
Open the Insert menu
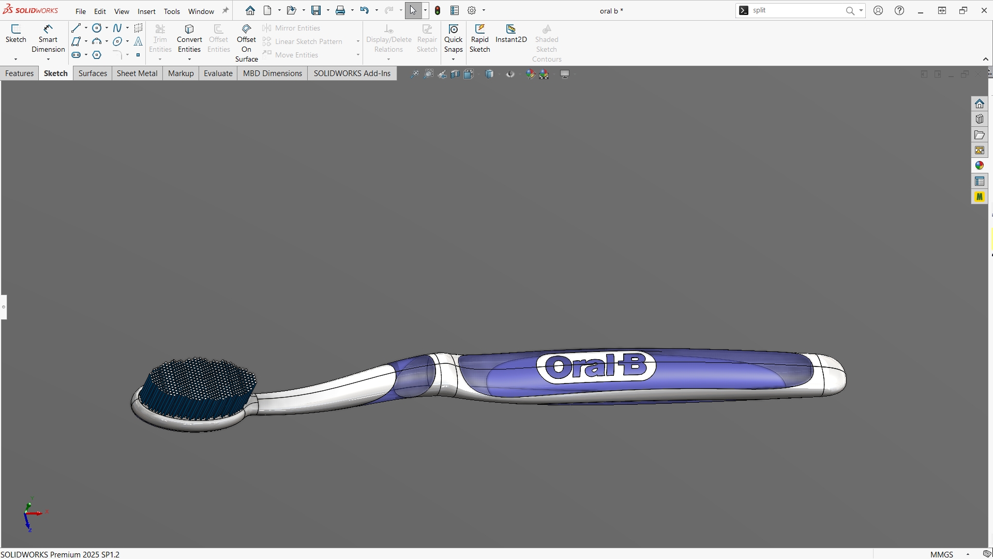tap(146, 11)
